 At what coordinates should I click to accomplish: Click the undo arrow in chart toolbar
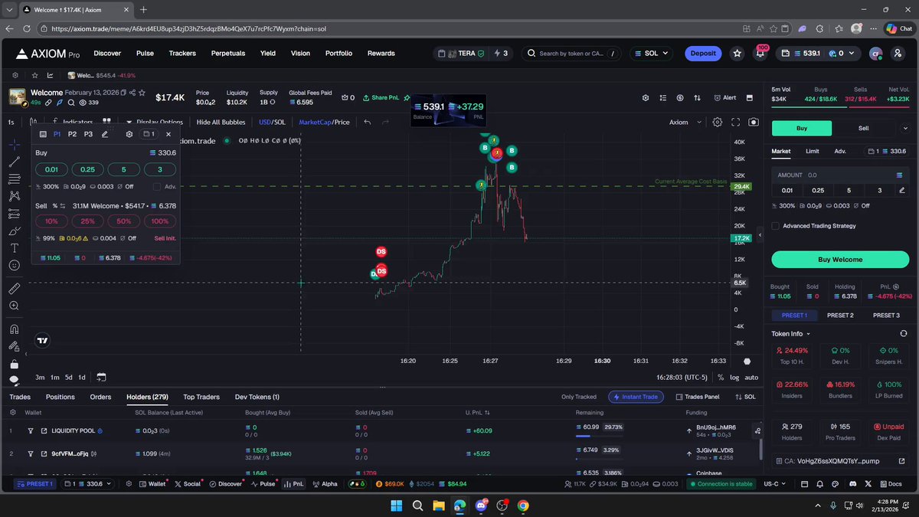pos(368,122)
